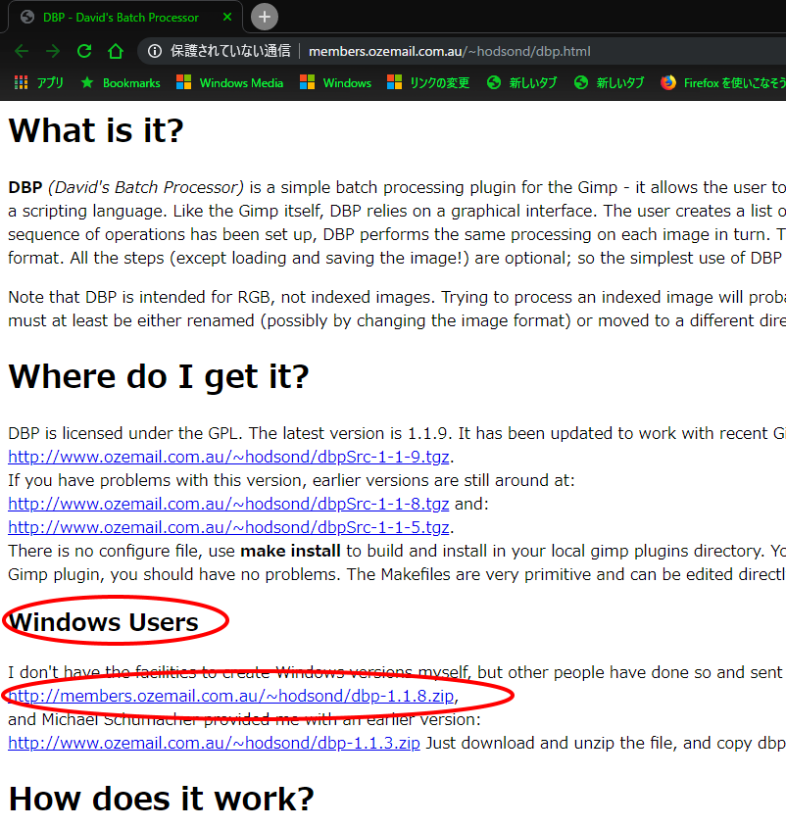This screenshot has height=827, width=786.
Task: Click the 'How does it work?' heading
Action: 162,799
